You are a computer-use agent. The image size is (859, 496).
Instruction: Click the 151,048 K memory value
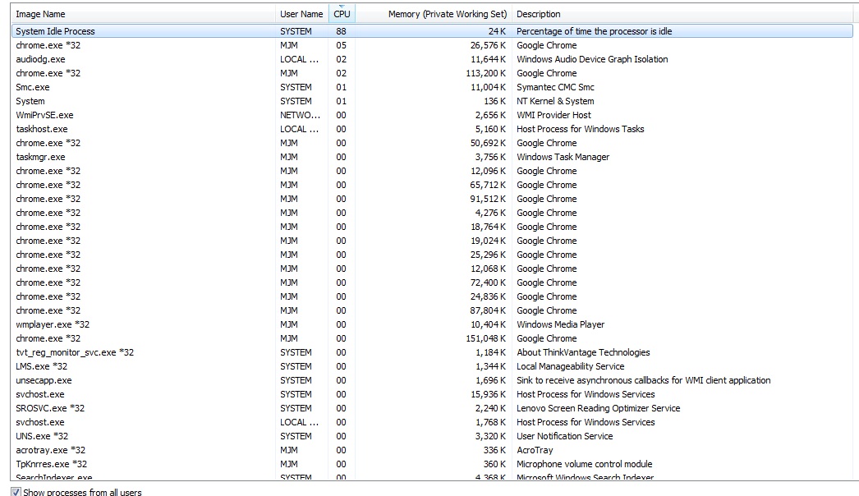486,338
